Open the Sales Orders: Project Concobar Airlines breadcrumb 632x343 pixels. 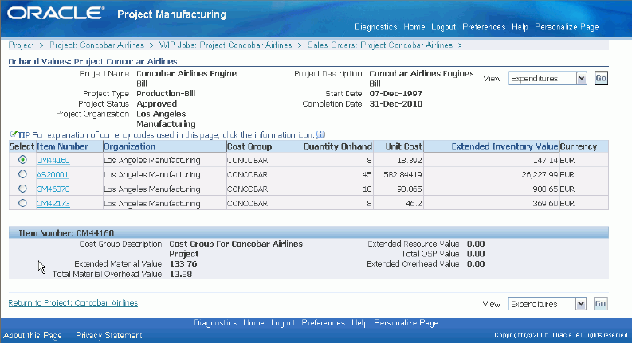pos(380,45)
